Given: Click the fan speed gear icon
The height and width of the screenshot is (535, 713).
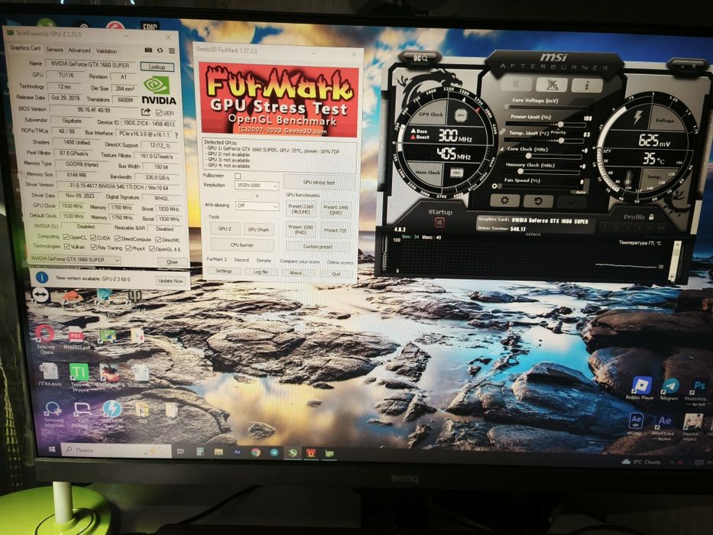Looking at the screenshot, I should pos(494,186).
